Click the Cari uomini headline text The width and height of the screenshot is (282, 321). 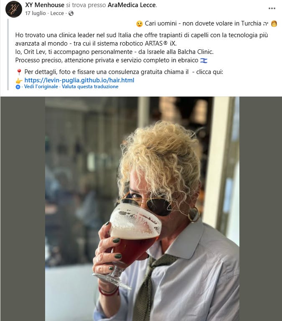click(x=203, y=23)
